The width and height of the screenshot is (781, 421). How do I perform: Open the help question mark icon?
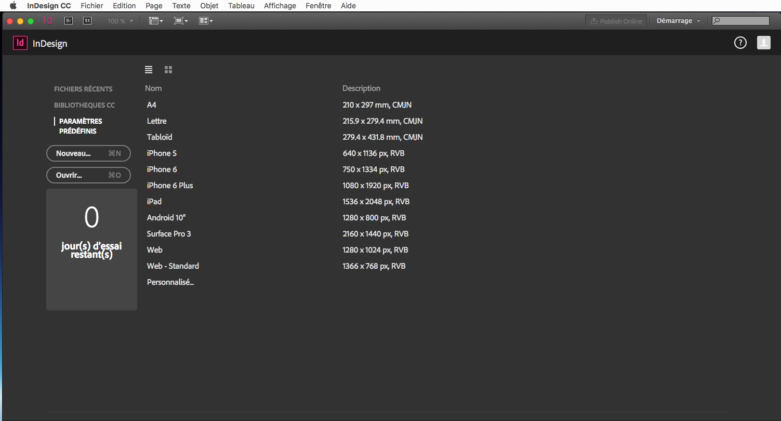[x=740, y=43]
